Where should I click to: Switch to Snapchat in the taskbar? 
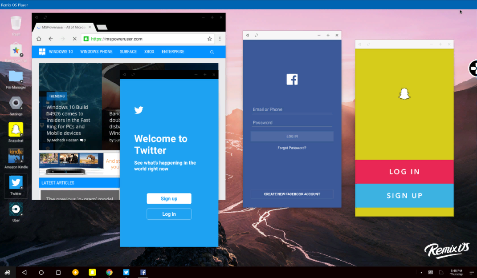click(92, 272)
